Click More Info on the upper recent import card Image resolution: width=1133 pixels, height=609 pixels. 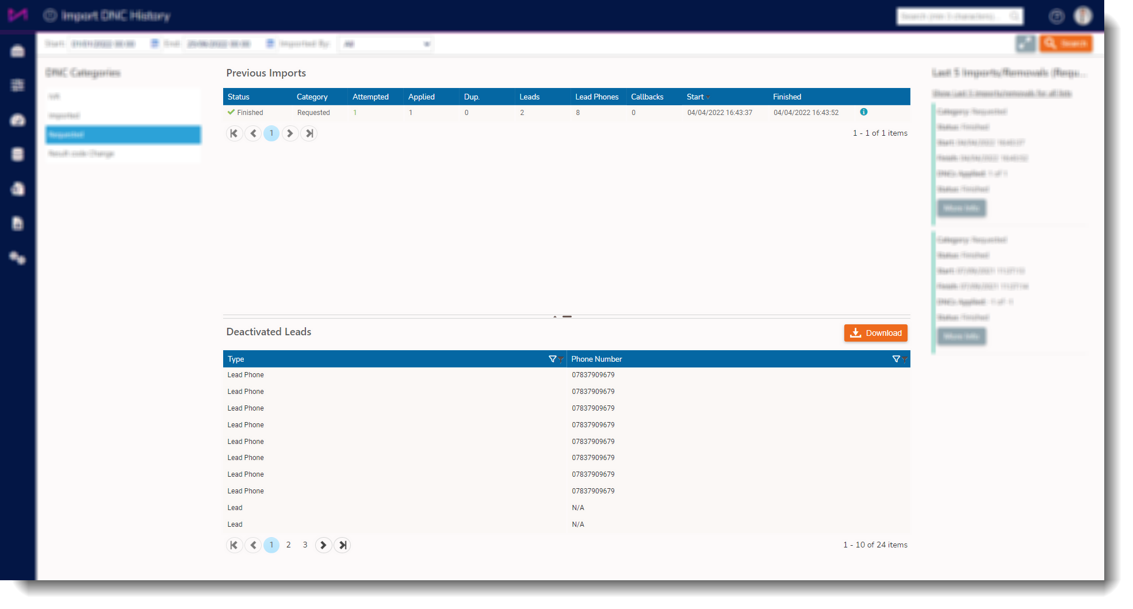pos(962,208)
